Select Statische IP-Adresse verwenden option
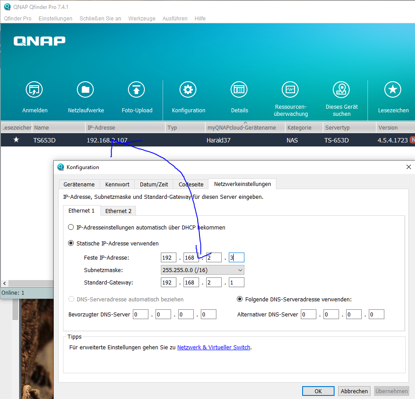 [71, 243]
